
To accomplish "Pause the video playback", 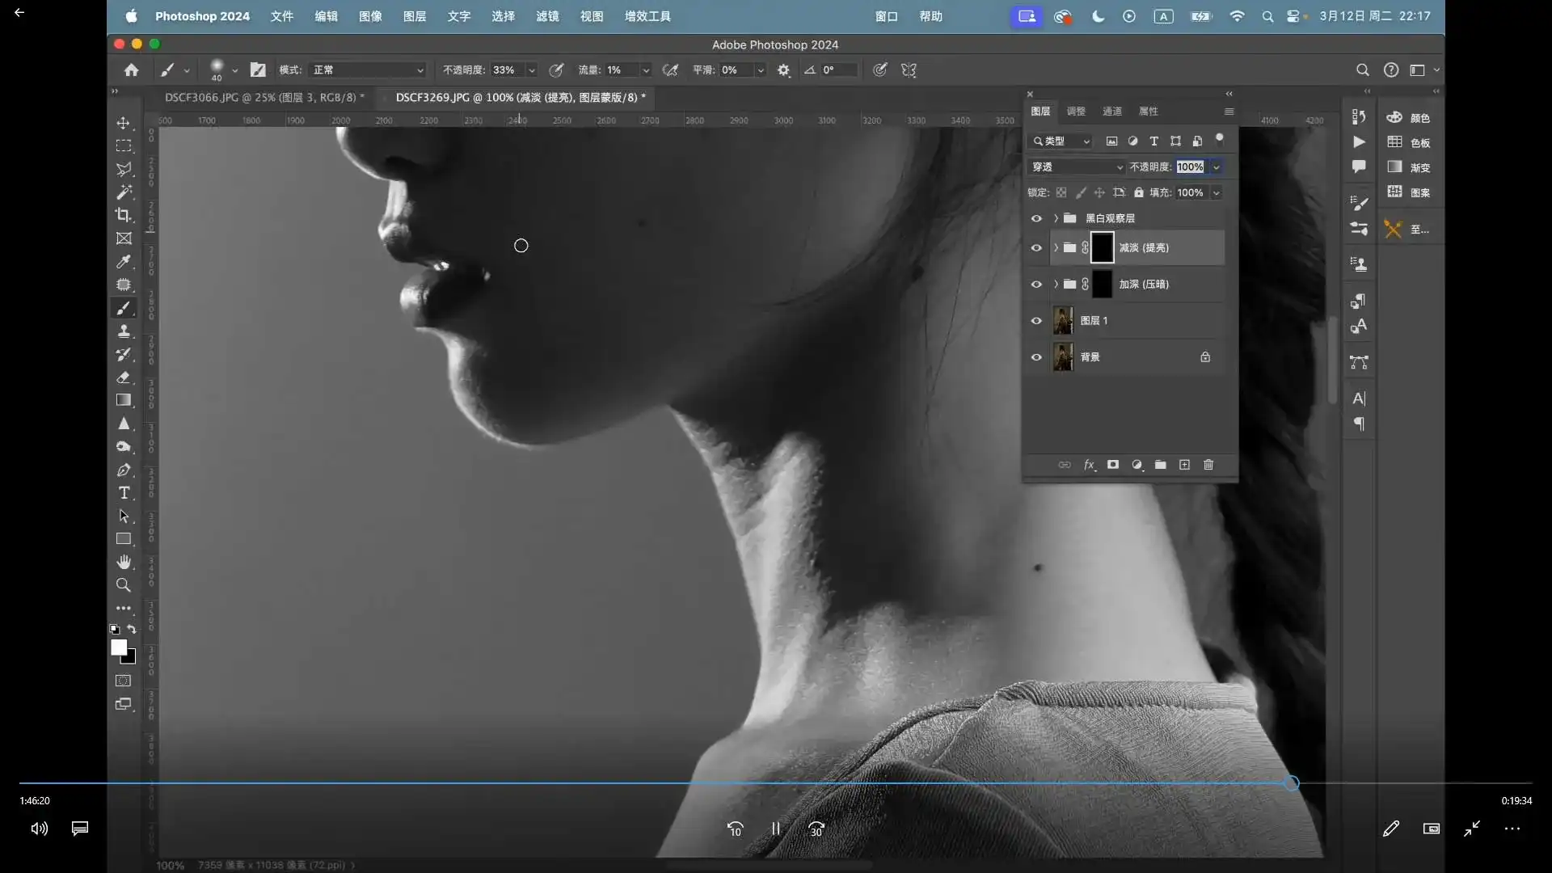I will 775,829.
